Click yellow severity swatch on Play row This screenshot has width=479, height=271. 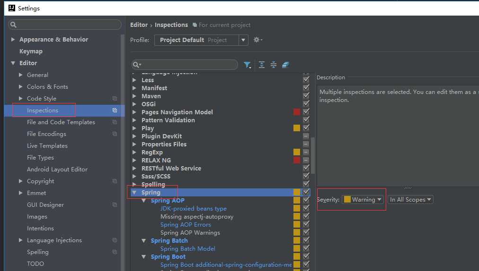coord(297,128)
